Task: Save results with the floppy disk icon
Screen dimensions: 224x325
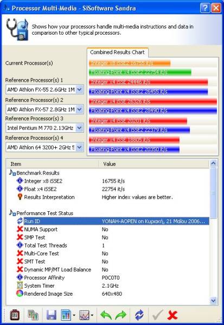Action: (52, 315)
